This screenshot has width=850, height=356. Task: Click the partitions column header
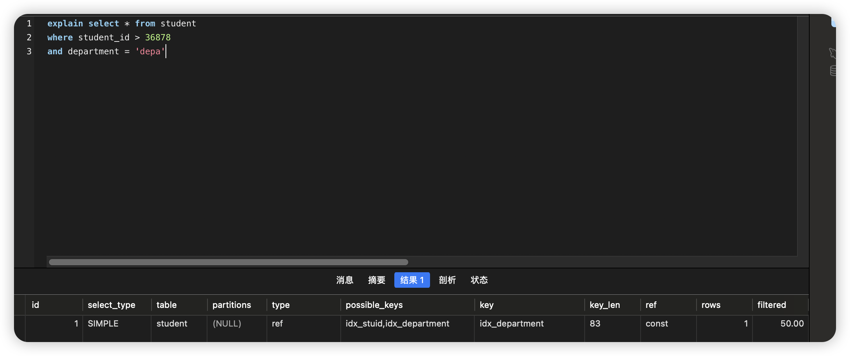click(237, 305)
